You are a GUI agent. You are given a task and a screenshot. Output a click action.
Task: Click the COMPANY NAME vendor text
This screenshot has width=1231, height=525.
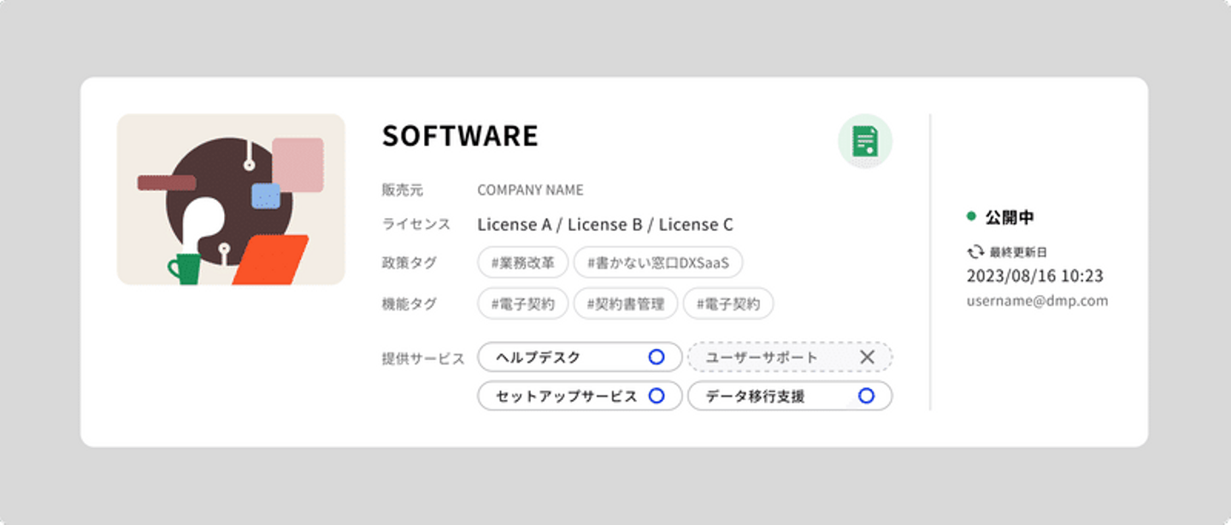(530, 190)
